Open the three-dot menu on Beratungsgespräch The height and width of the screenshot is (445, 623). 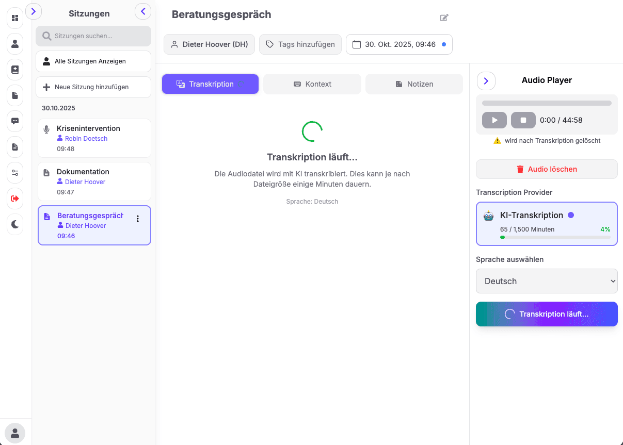click(x=138, y=219)
